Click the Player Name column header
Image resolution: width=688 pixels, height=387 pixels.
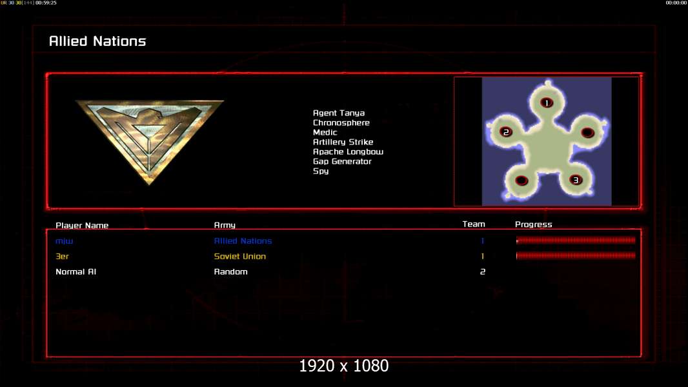click(82, 225)
